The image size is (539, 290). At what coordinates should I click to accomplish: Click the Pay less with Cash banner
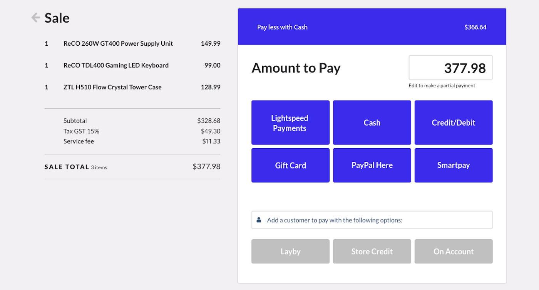pyautogui.click(x=282, y=27)
